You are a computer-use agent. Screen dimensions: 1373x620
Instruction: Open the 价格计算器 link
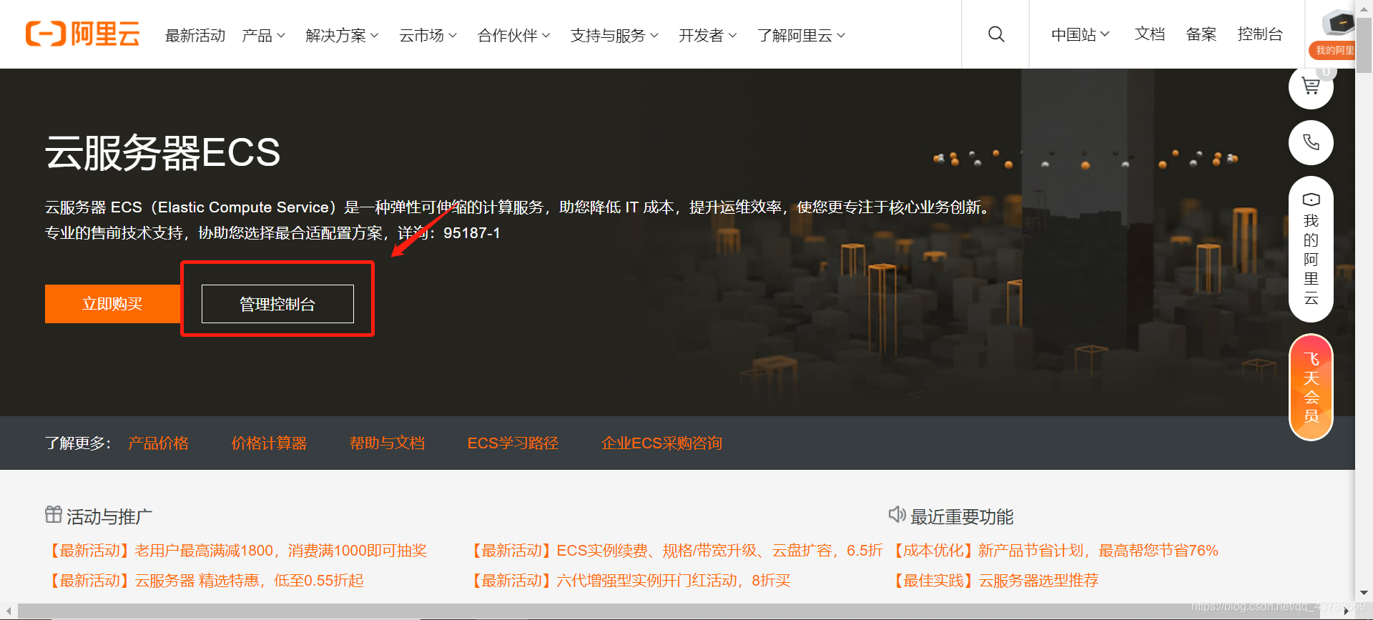269,443
